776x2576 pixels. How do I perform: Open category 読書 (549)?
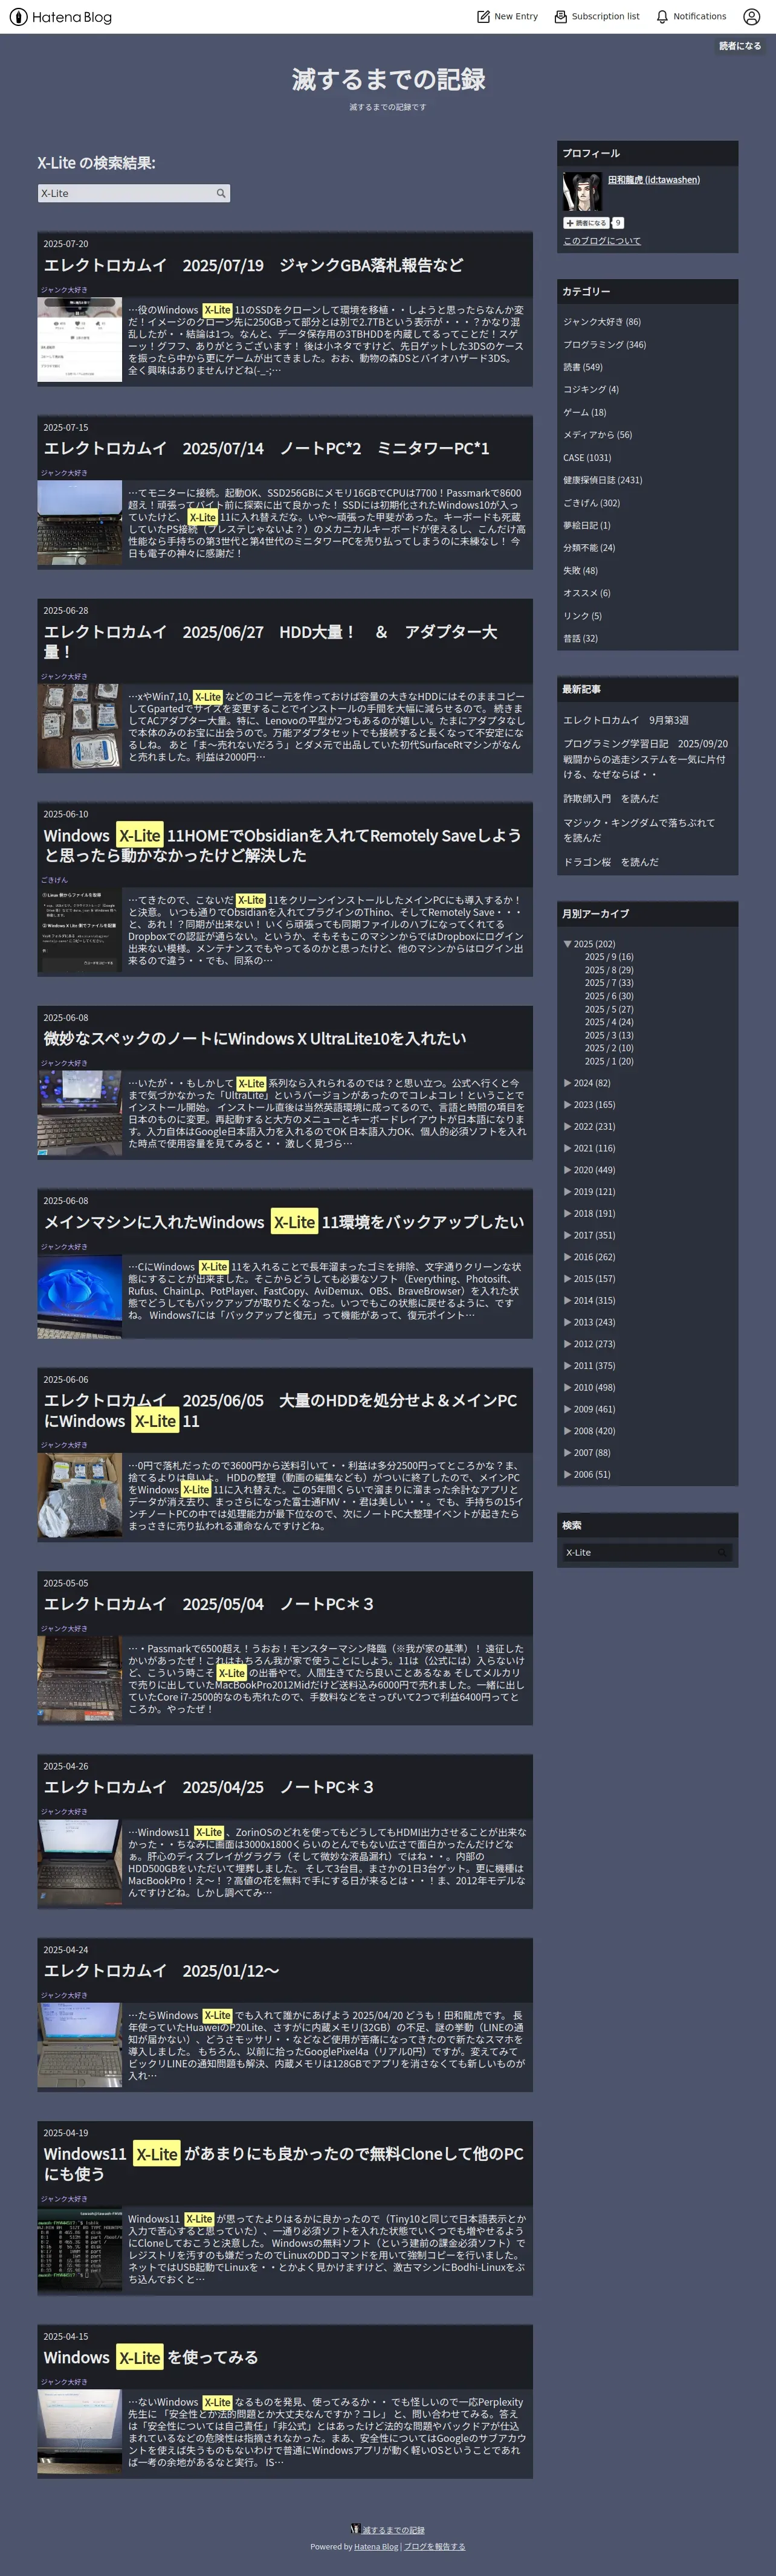583,367
